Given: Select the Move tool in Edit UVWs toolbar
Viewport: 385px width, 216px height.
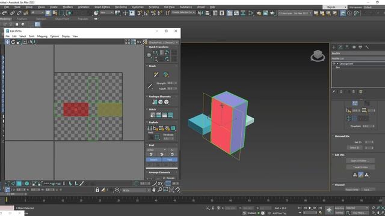Looking at the screenshot, I should point(7,42).
